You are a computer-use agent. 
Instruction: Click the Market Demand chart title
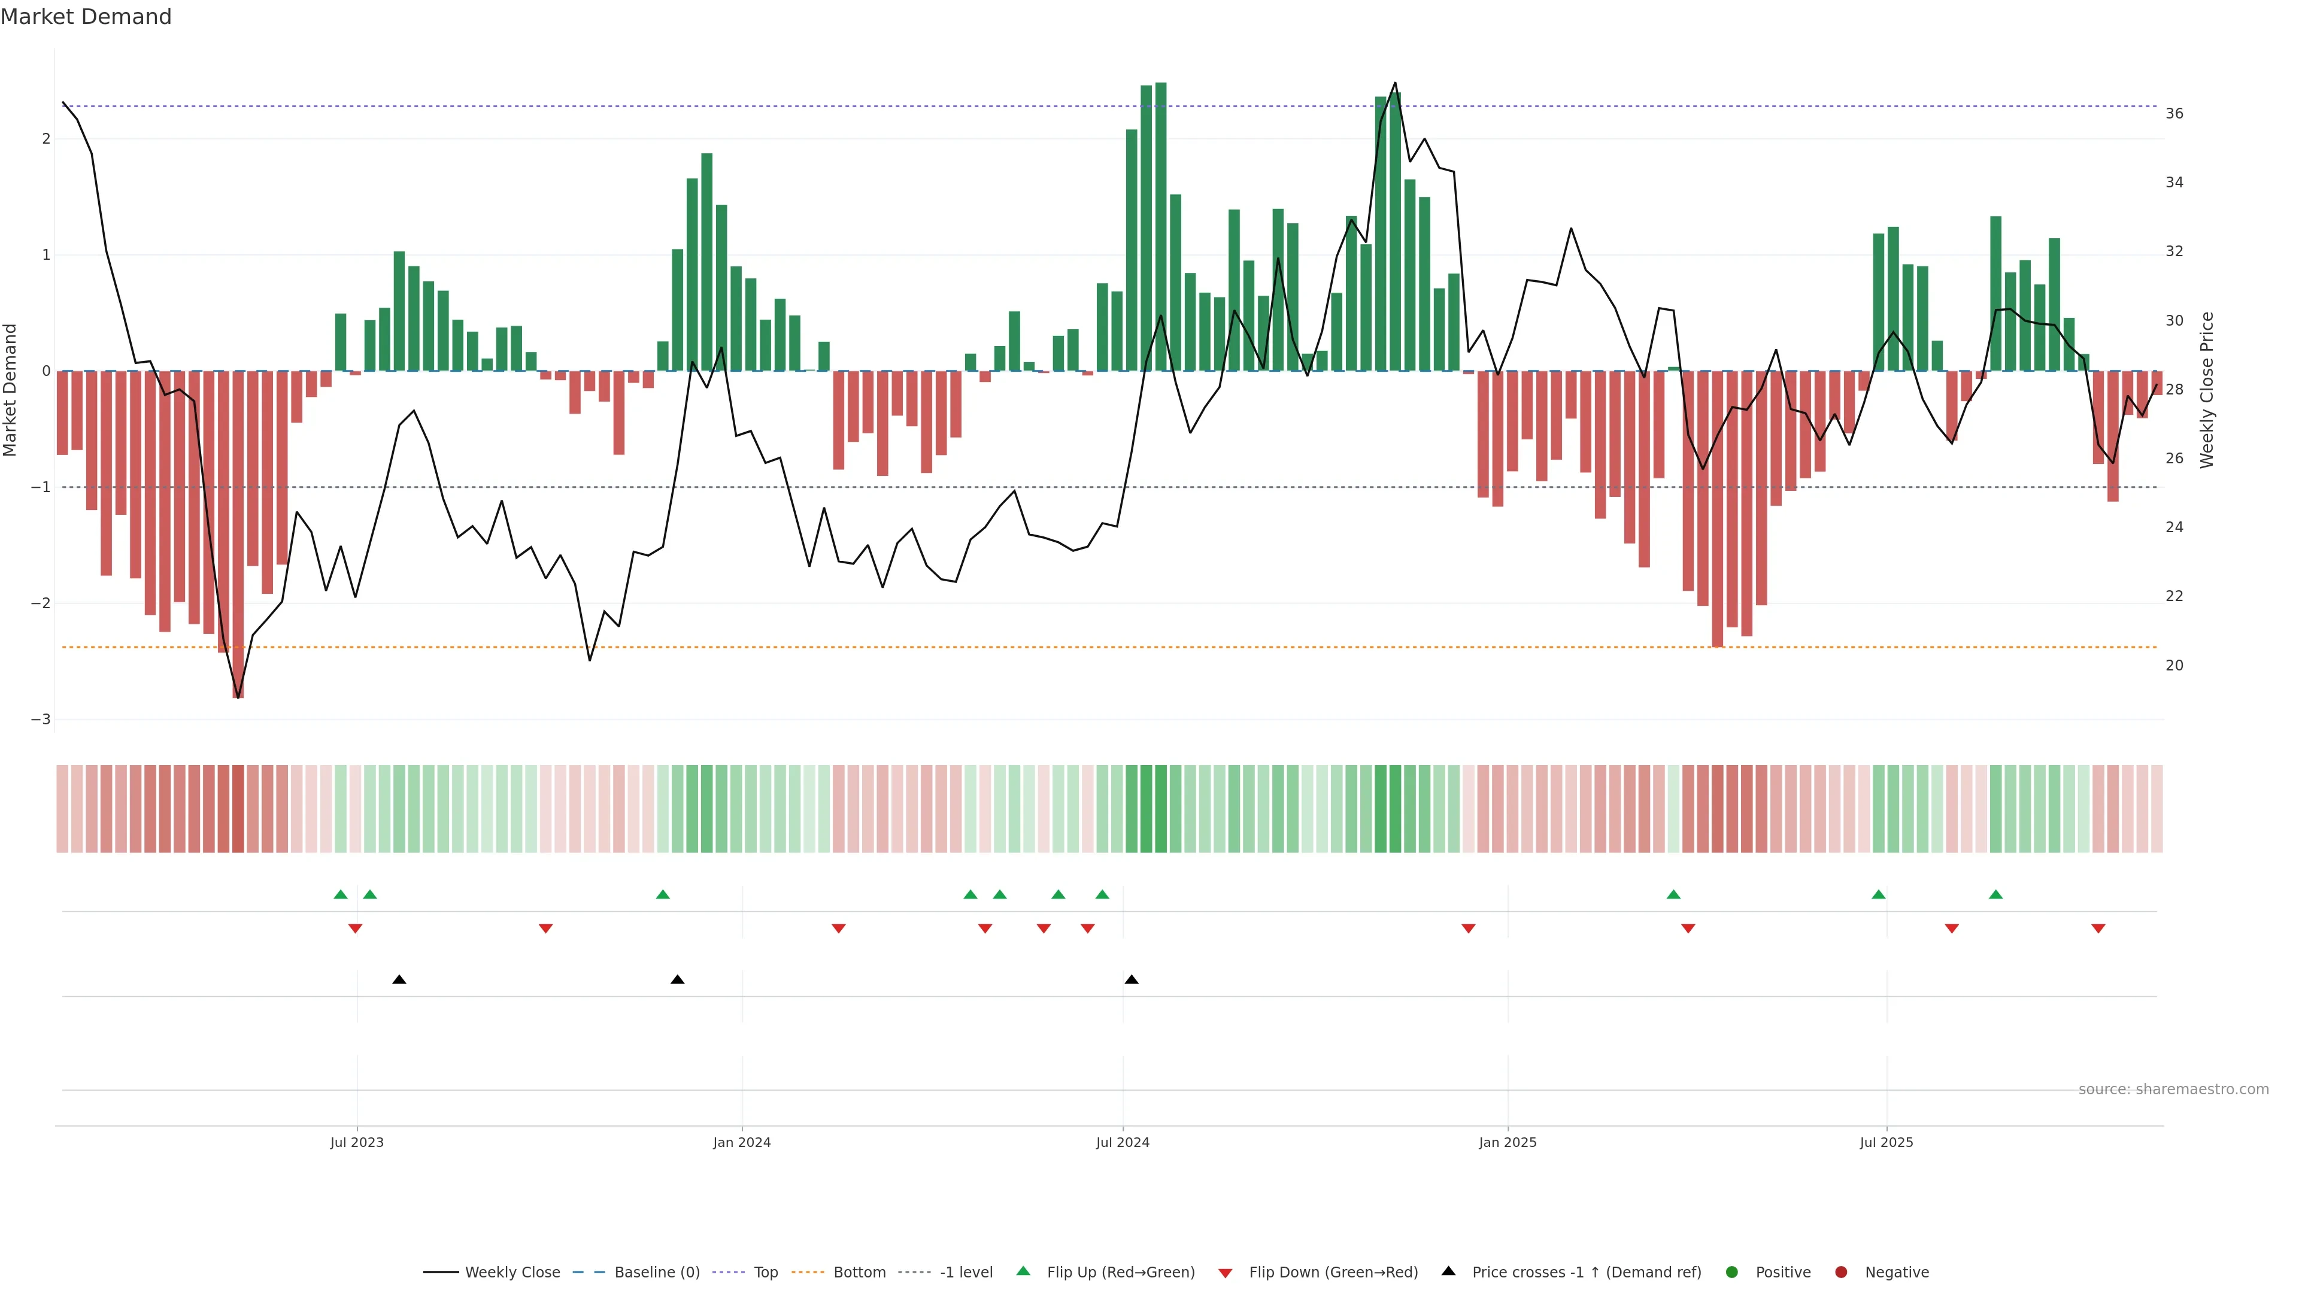click(x=86, y=17)
